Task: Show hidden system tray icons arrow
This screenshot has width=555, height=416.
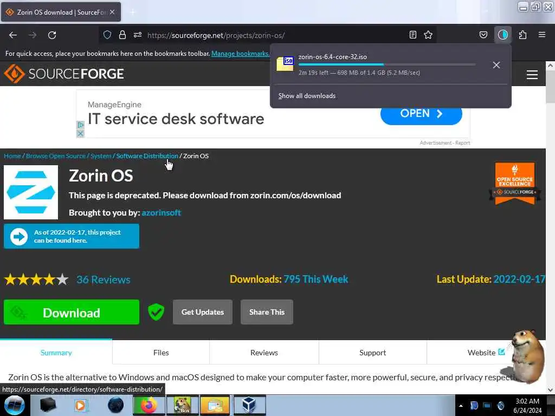Action: click(x=461, y=406)
